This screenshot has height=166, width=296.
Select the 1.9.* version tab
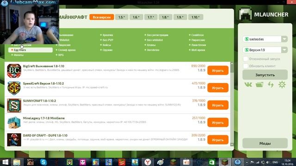[x=180, y=17]
